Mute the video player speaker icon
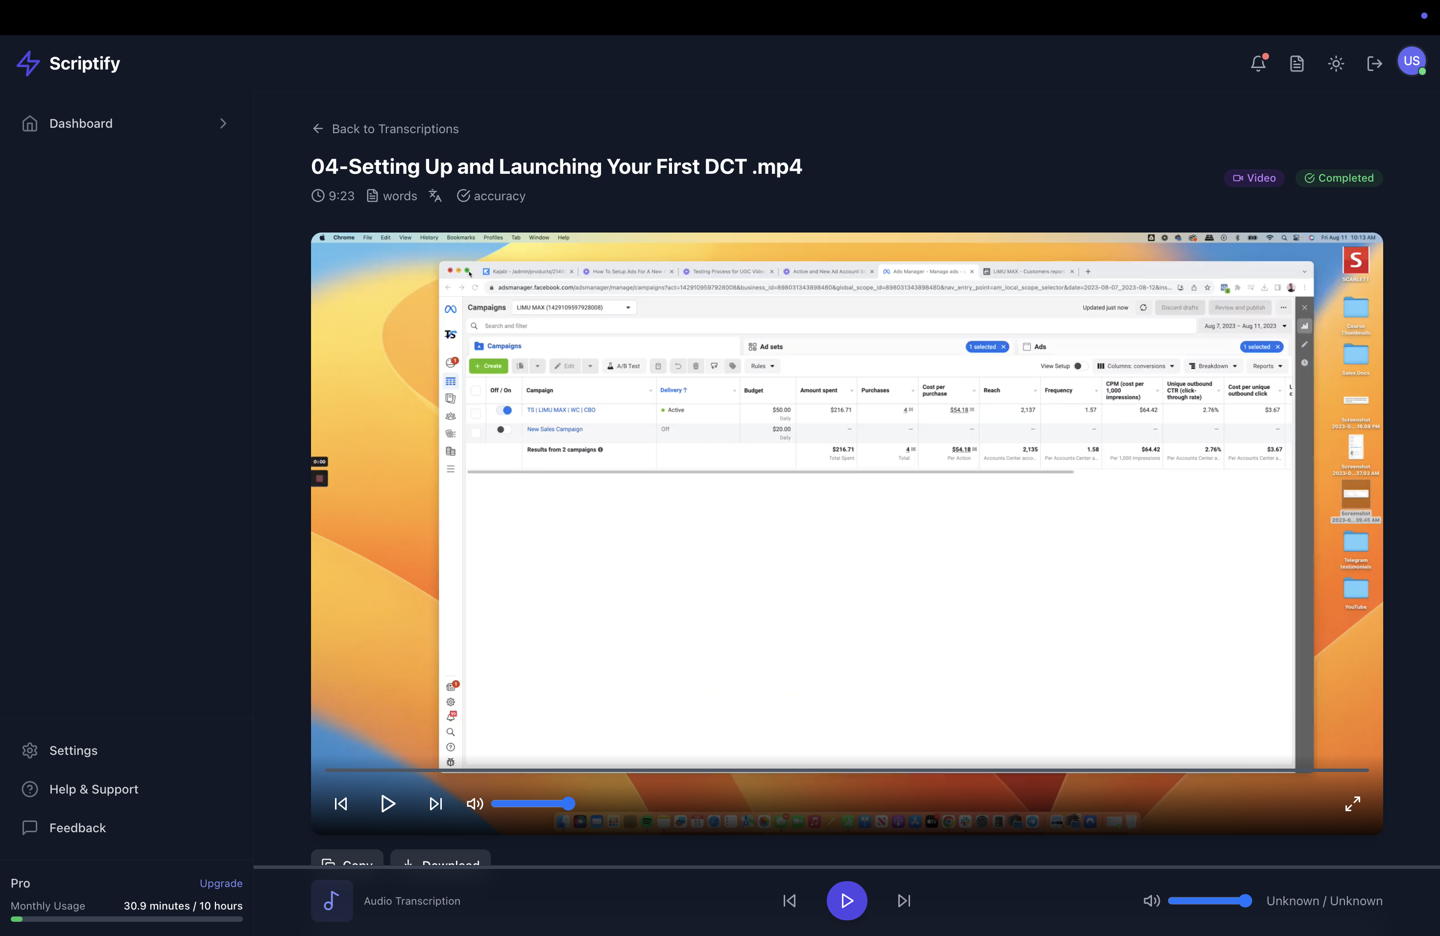This screenshot has width=1440, height=936. click(474, 804)
